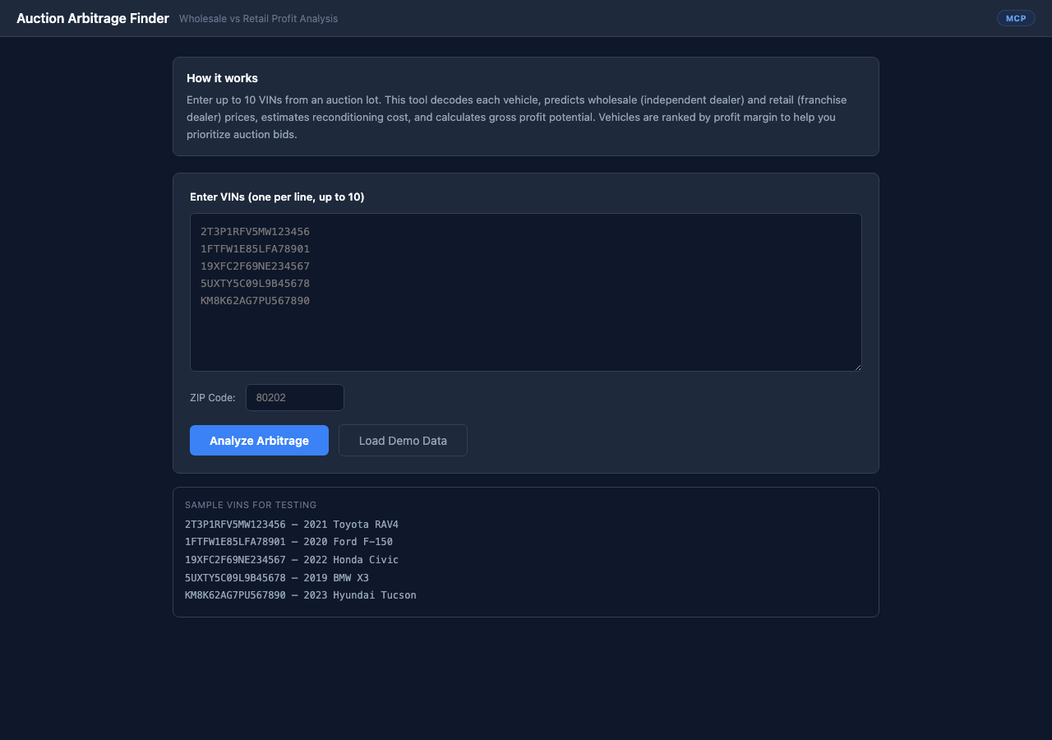Select the Auction Arbitrage Finder title
Screen dimensions: 1052x740
[92, 17]
